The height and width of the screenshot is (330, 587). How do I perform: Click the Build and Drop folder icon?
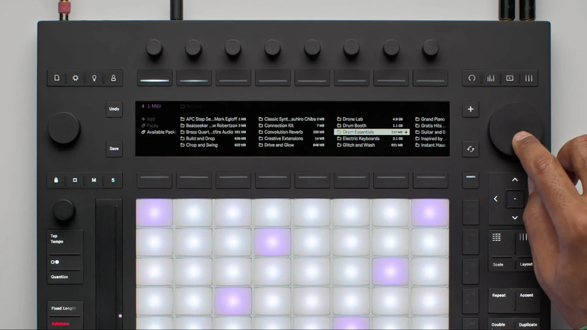(182, 139)
